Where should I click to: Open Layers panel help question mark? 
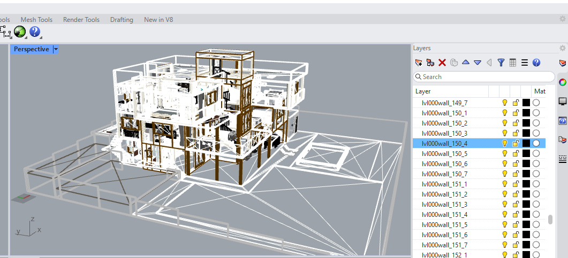pos(536,62)
